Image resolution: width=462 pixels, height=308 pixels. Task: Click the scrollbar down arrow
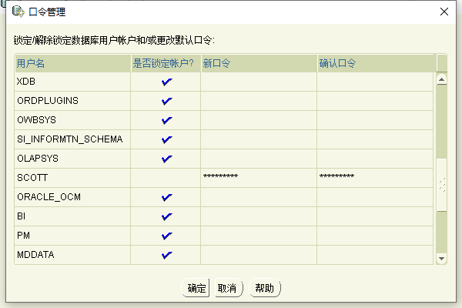coord(441,259)
